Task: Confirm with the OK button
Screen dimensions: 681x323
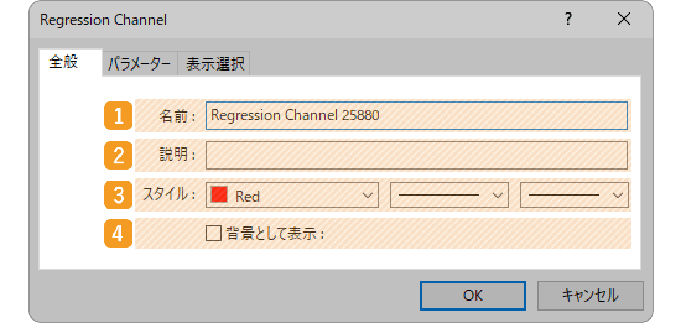Action: point(473,296)
